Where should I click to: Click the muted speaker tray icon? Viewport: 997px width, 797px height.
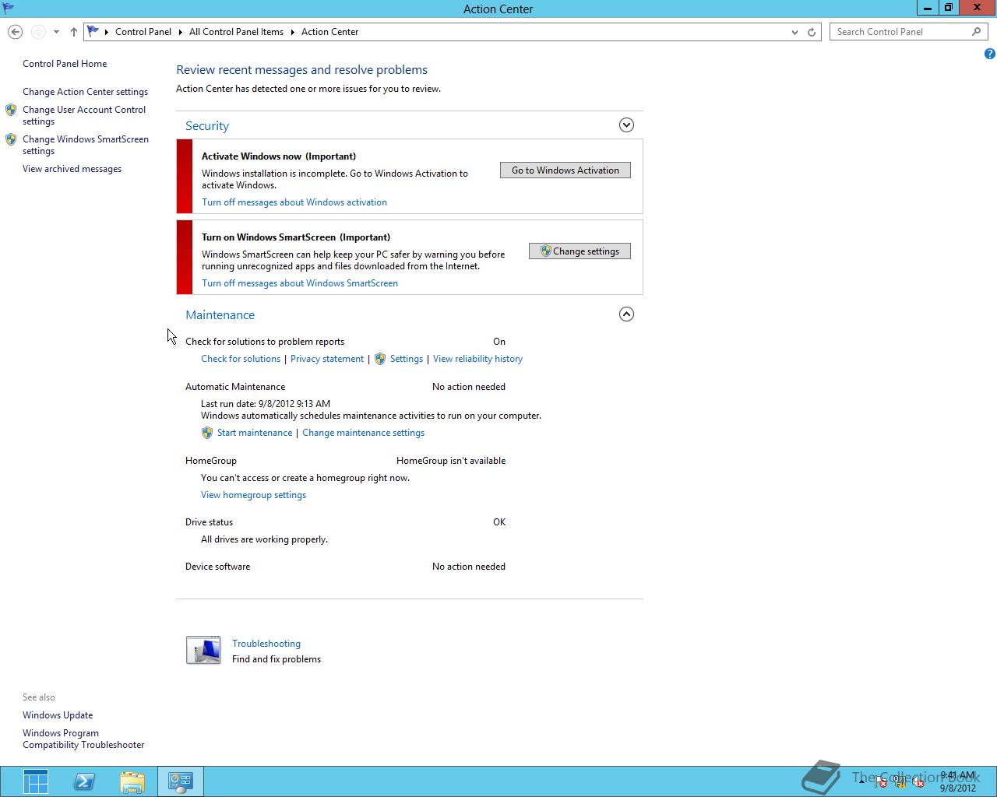[x=918, y=782]
